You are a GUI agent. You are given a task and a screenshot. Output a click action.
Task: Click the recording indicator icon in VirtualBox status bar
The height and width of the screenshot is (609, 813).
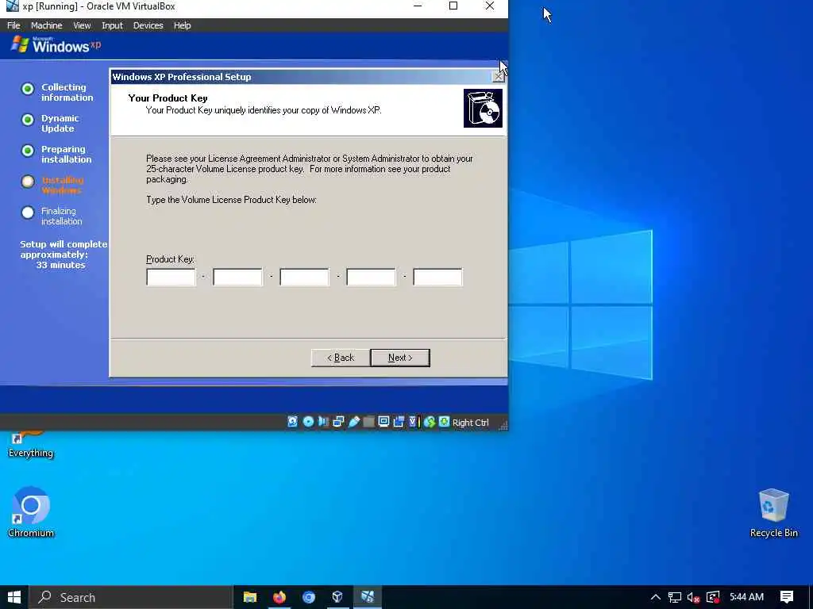tap(399, 422)
